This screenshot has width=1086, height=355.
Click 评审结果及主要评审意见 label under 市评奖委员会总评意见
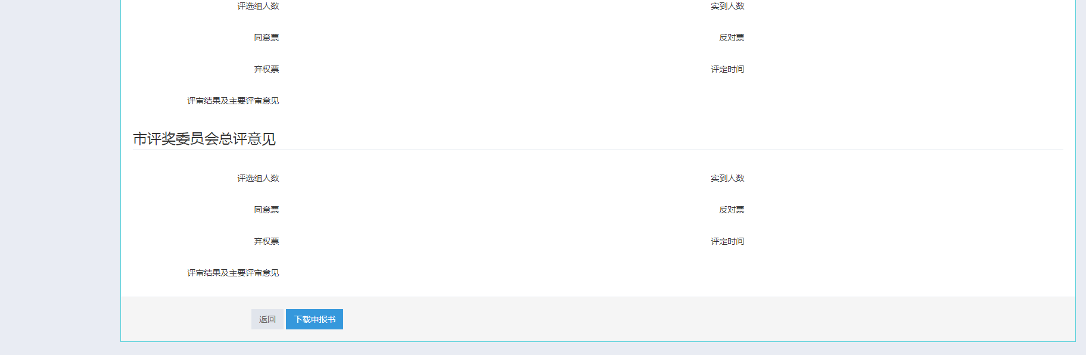coord(233,273)
